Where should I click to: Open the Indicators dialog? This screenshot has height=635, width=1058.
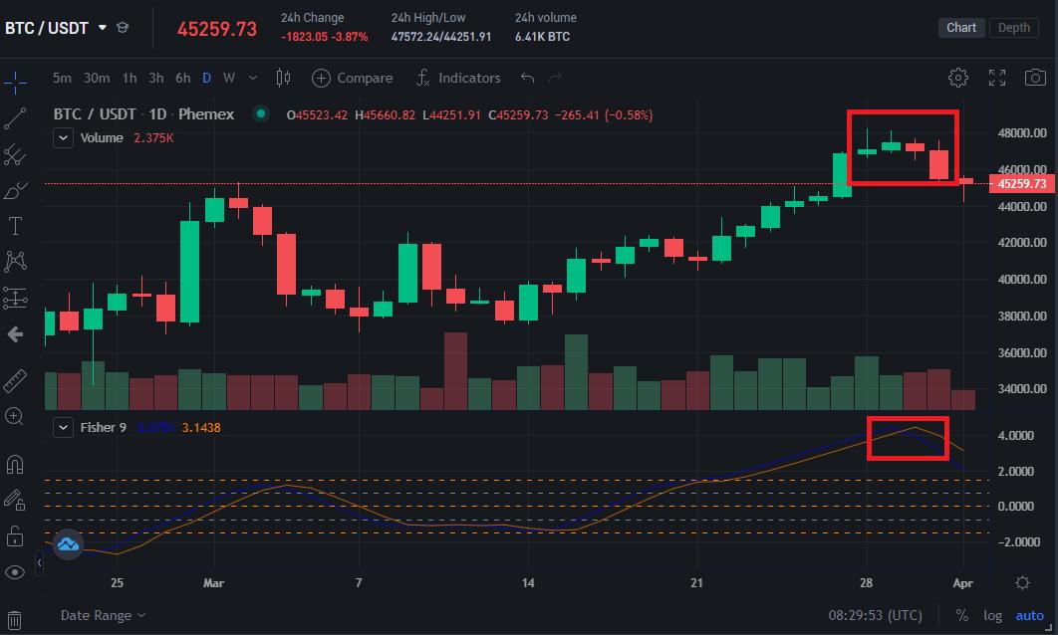458,77
